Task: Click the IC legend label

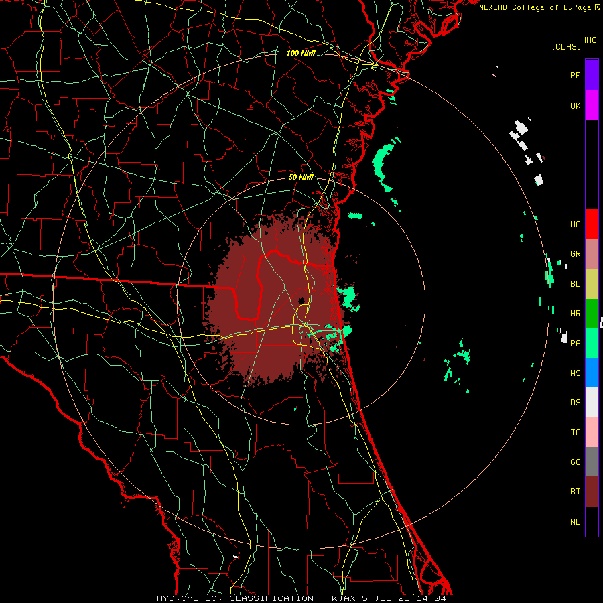Action: [x=575, y=433]
